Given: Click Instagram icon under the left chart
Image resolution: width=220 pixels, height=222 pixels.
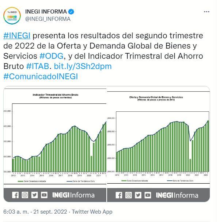Looking at the screenshot, I should [x=25, y=195].
